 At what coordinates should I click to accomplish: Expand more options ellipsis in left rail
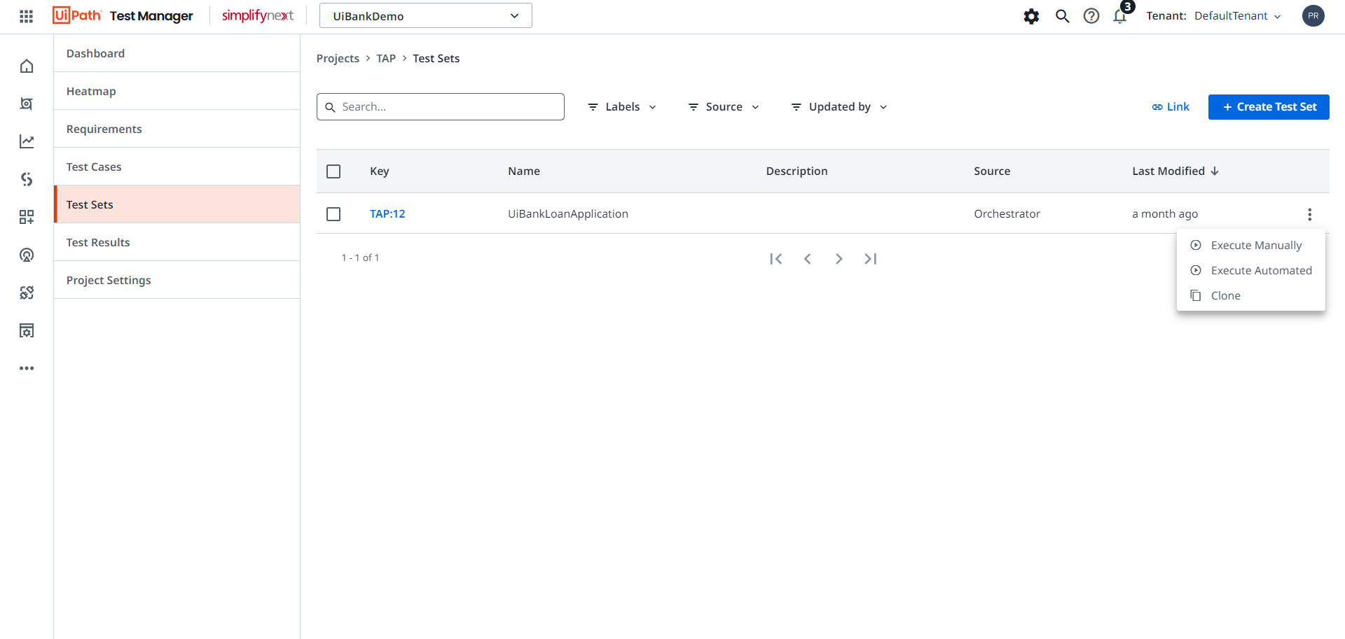27,368
